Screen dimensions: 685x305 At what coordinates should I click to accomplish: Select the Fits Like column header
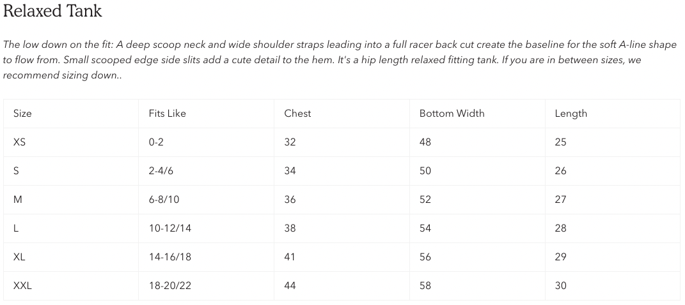[x=167, y=114]
